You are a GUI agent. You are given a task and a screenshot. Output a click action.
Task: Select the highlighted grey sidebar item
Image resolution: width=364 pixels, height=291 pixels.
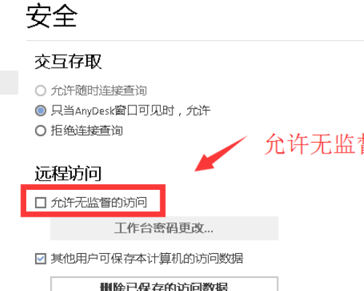(9, 82)
